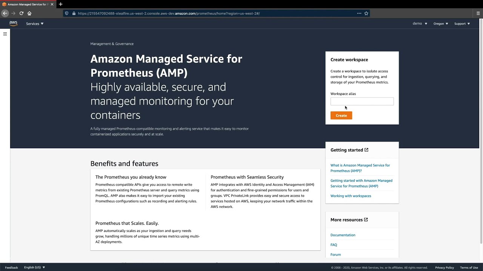Viewport: 483px width, 271px height.
Task: Open the Working with workspaces link
Action: (x=351, y=196)
